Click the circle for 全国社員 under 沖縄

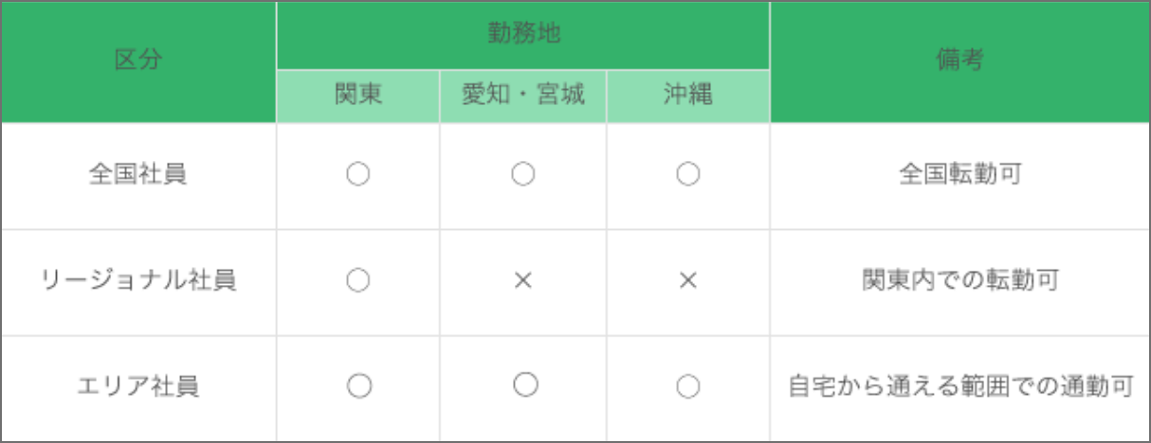tap(688, 175)
